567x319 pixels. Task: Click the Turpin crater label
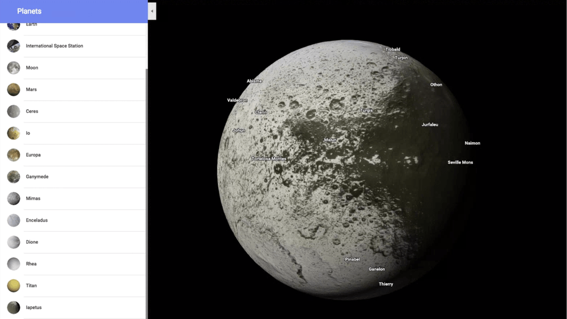point(401,58)
